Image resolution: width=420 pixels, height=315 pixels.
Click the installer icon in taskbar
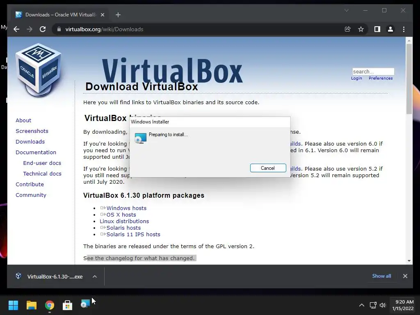(x=85, y=304)
